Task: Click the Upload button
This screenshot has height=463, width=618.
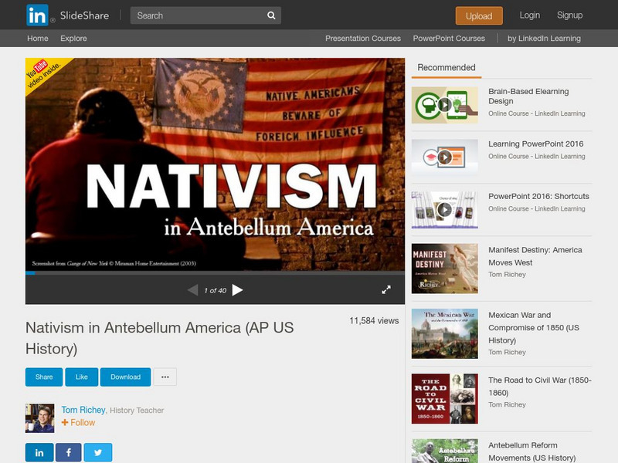Action: [x=479, y=15]
